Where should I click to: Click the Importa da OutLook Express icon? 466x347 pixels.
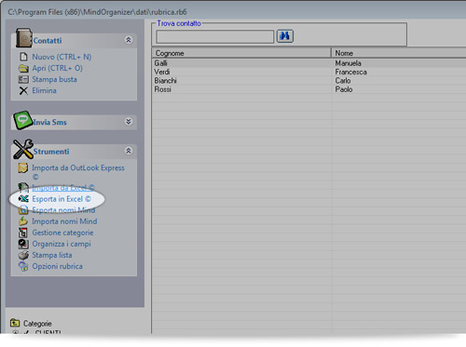pos(23,167)
